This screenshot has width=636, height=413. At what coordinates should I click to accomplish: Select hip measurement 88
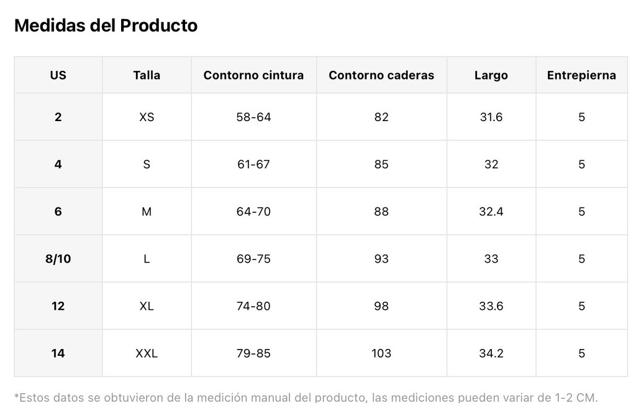coord(381,211)
